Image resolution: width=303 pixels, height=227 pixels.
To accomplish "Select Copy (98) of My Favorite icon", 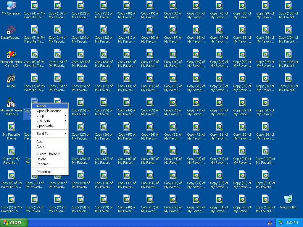I will click(265, 103).
